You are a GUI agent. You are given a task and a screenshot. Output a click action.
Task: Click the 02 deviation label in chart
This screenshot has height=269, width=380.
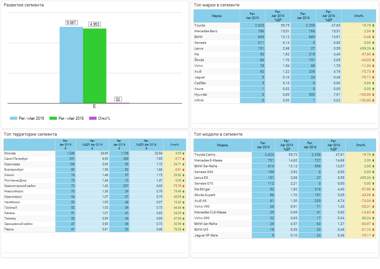click(118, 99)
